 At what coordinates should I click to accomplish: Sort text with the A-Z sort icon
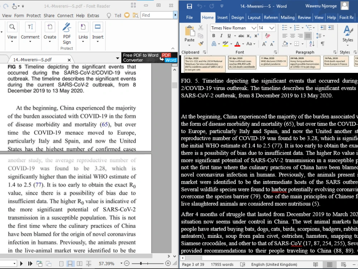coord(312,44)
